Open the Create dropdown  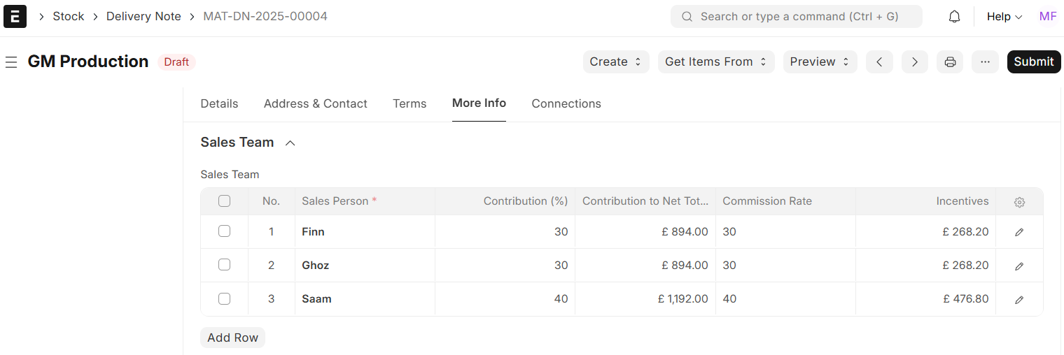[x=615, y=61]
